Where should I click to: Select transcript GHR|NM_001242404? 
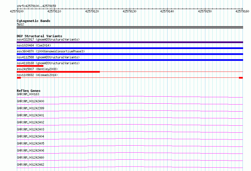[x=30, y=136]
